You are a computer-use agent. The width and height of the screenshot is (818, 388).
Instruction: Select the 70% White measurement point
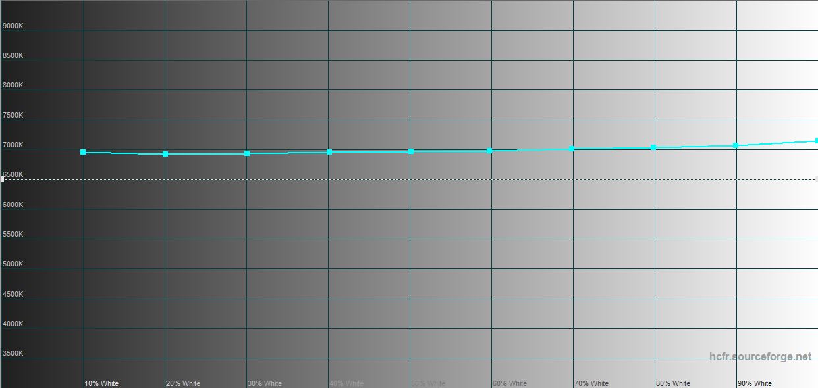pos(572,149)
